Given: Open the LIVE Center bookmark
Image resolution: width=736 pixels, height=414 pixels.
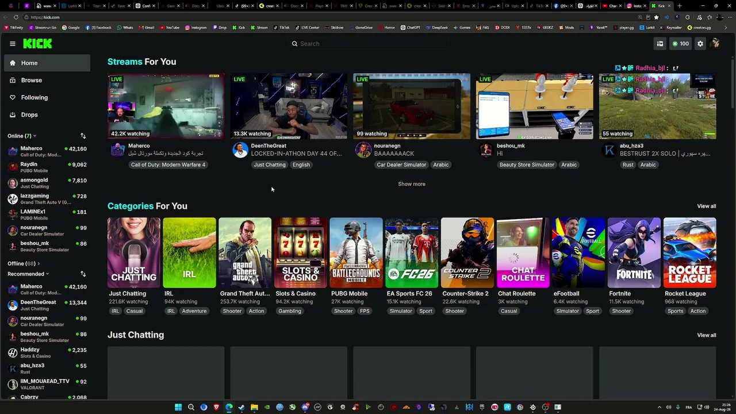Looking at the screenshot, I should (307, 28).
